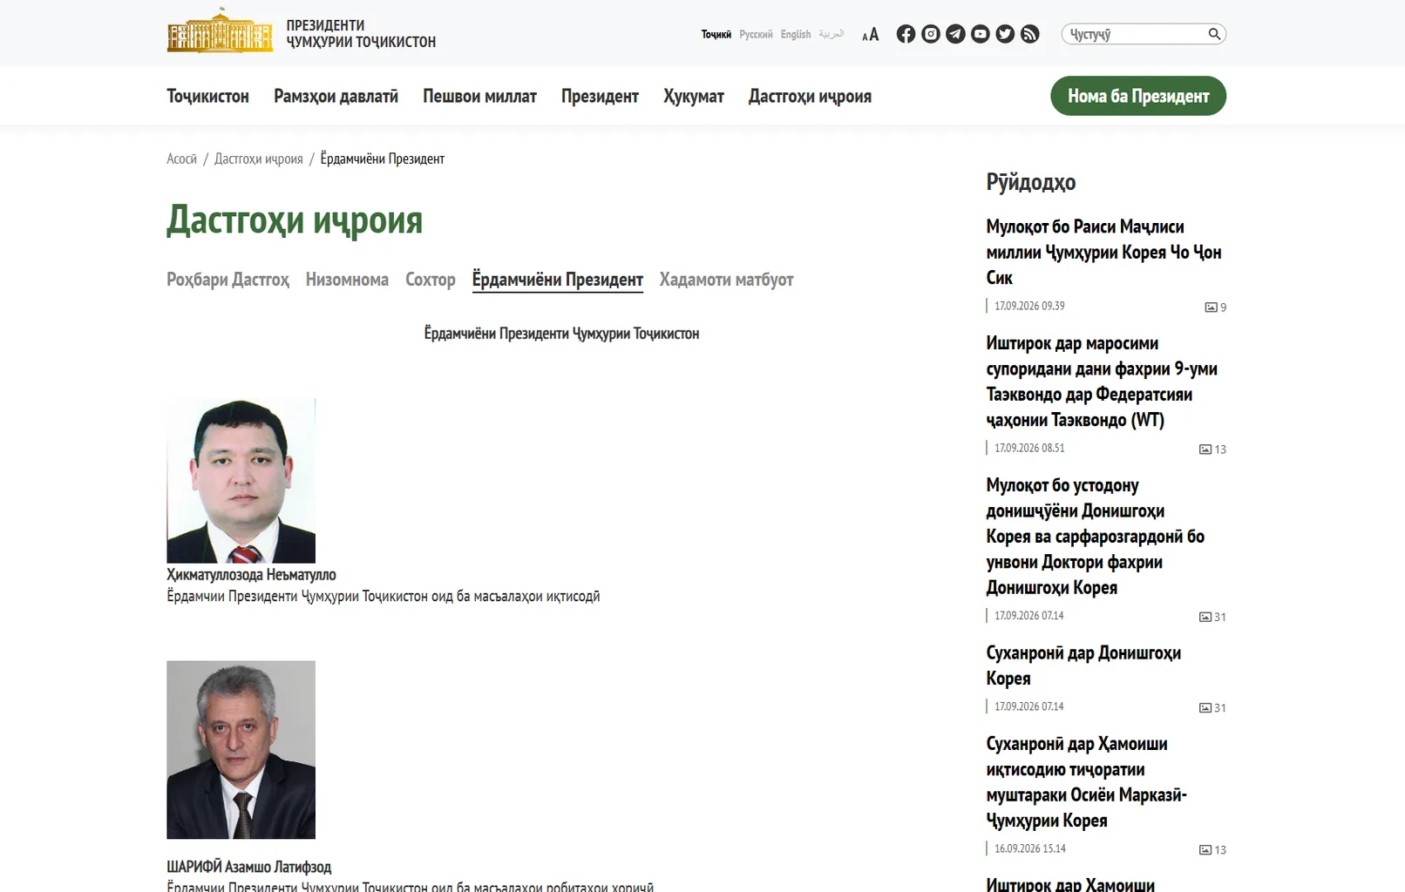Click the name Ҳикматуллозода Неъматулло

click(251, 575)
